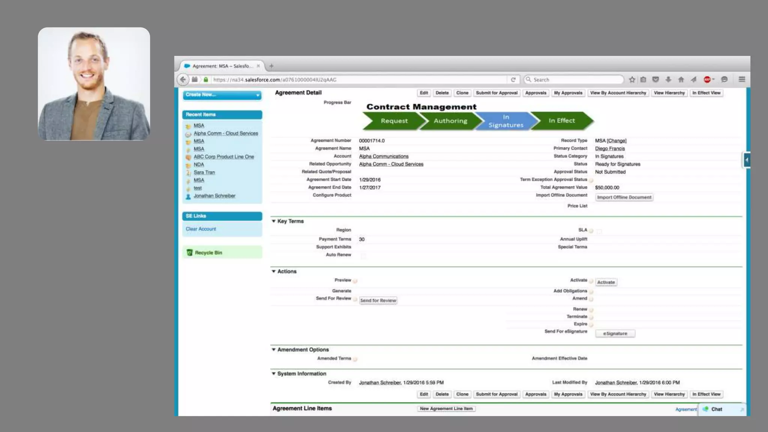Open the Create New dropdown
768x432 pixels.
[x=222, y=95]
